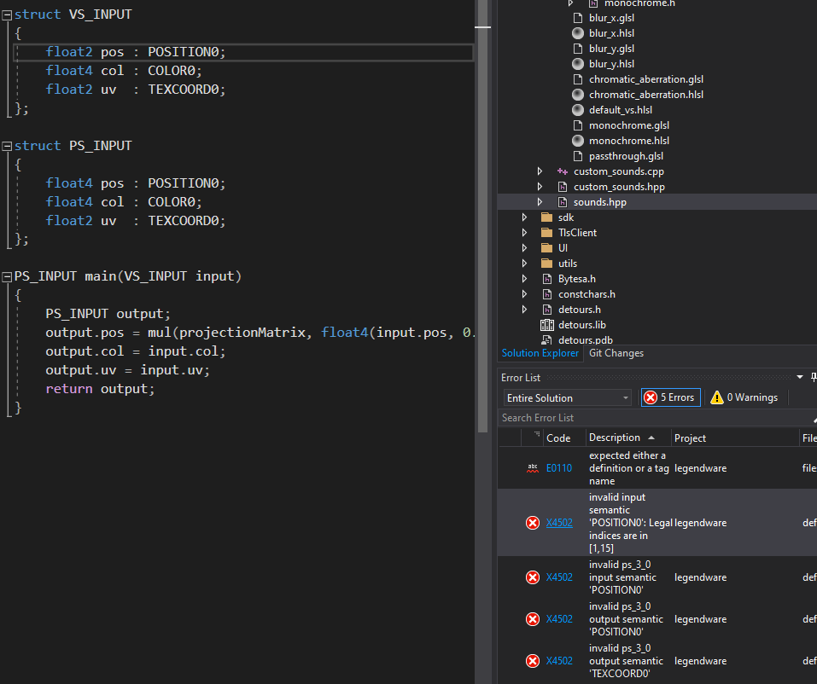Toggle the 5 Errors filter
817x684 pixels.
point(671,397)
